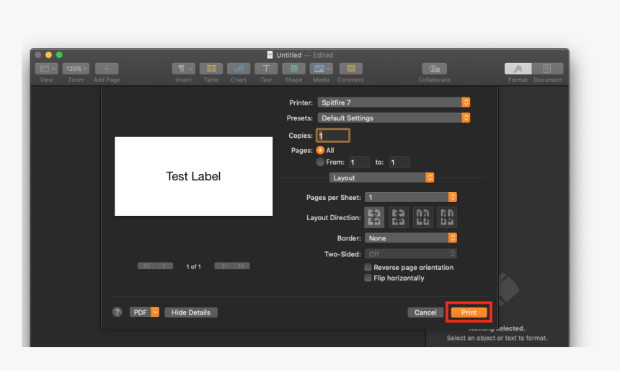This screenshot has width=620, height=371.
Task: Open the Media toolbar menu
Action: (321, 69)
